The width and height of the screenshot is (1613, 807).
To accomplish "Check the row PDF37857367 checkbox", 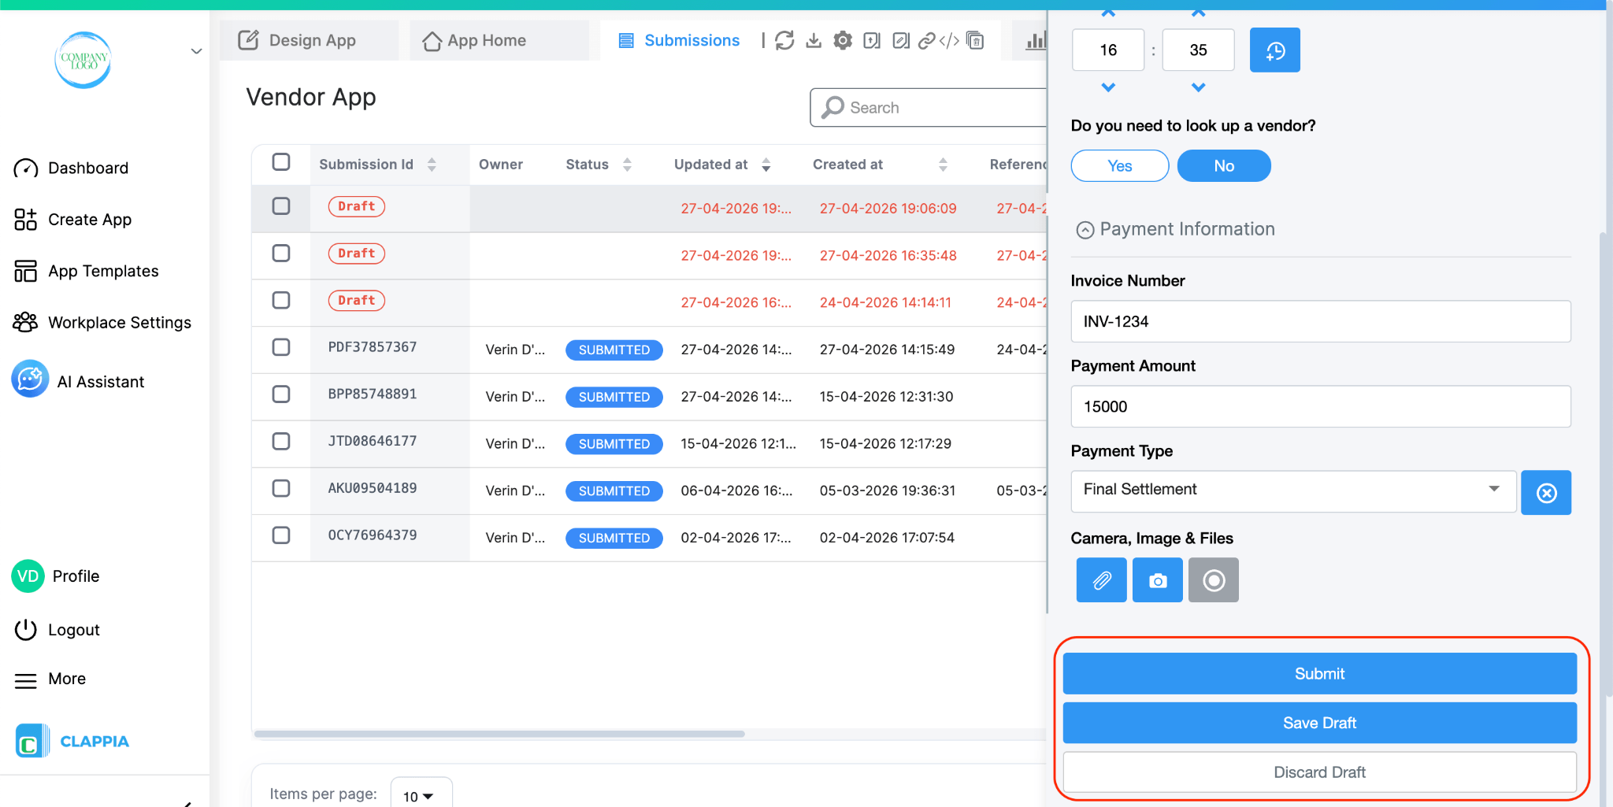I will click(x=281, y=347).
